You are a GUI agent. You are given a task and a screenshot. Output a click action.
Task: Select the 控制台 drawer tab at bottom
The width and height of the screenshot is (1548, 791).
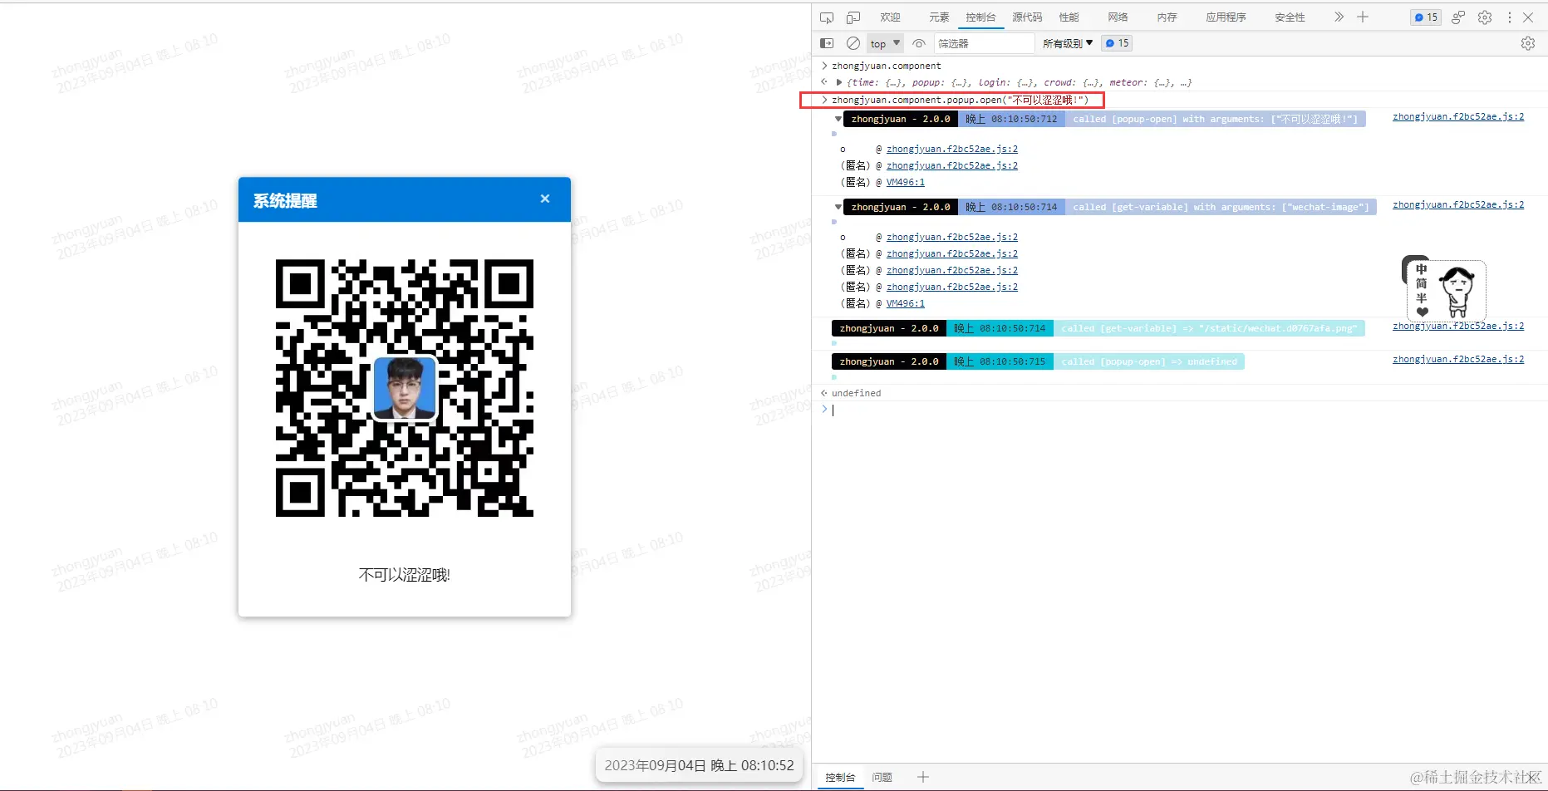tap(840, 777)
